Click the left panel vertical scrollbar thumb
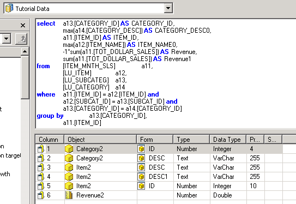 25,77
